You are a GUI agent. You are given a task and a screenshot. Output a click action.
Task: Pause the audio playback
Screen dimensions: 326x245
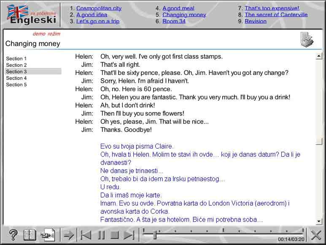pyautogui.click(x=101, y=235)
